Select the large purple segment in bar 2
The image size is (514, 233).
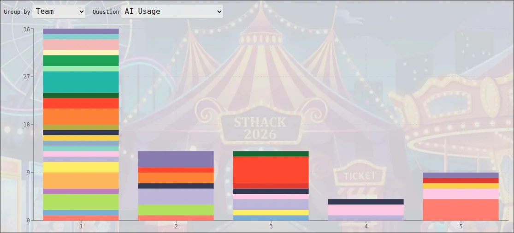(x=176, y=159)
